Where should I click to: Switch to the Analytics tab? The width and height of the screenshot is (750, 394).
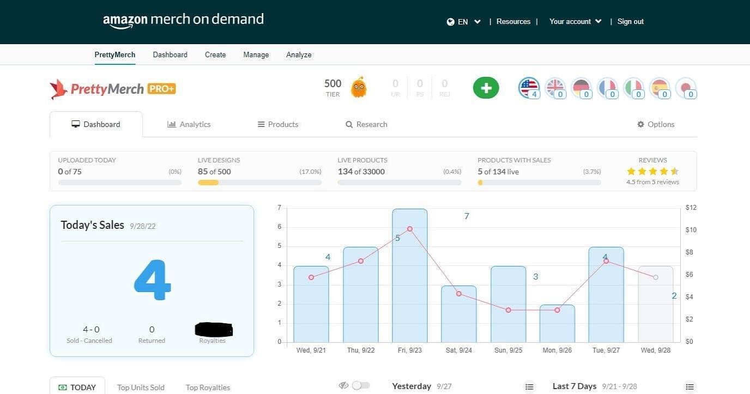[x=189, y=124]
